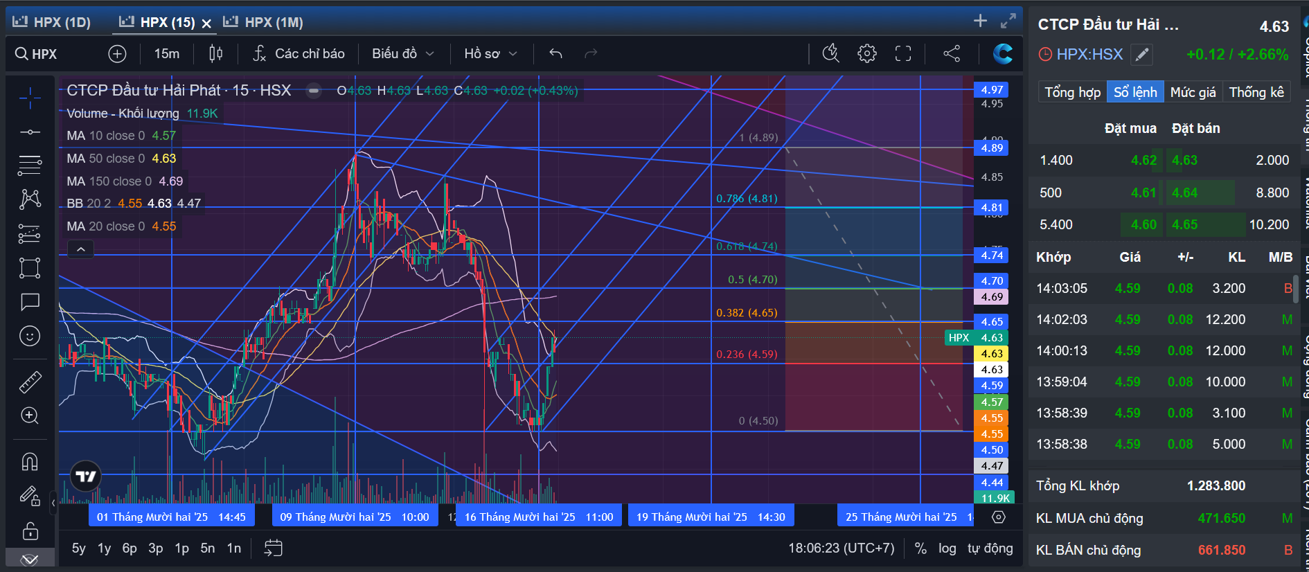
Task: Open the HPX:HSX symbol link
Action: click(1089, 54)
